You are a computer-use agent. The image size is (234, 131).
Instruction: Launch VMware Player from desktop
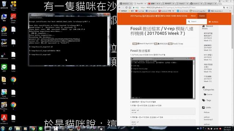click(13, 6)
